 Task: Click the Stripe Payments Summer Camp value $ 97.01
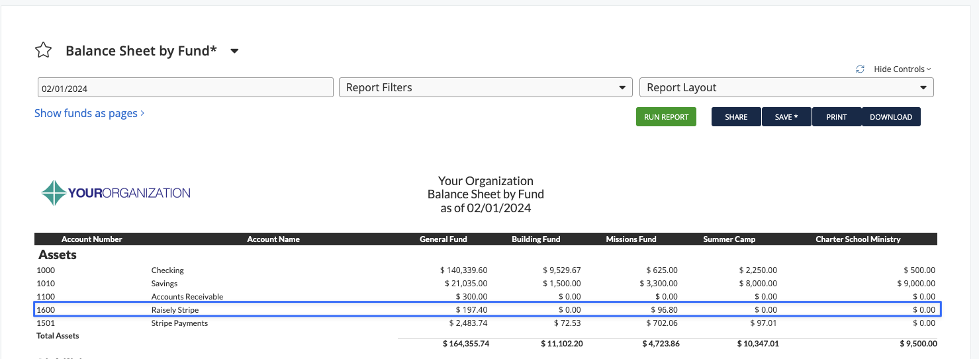pyautogui.click(x=763, y=323)
